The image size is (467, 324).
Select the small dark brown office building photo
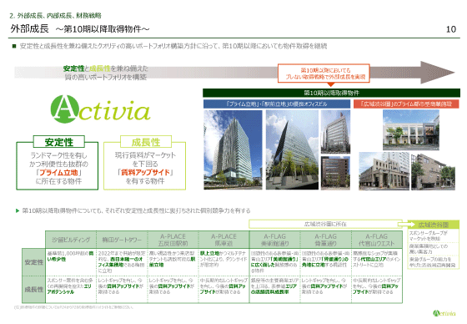coord(335,173)
